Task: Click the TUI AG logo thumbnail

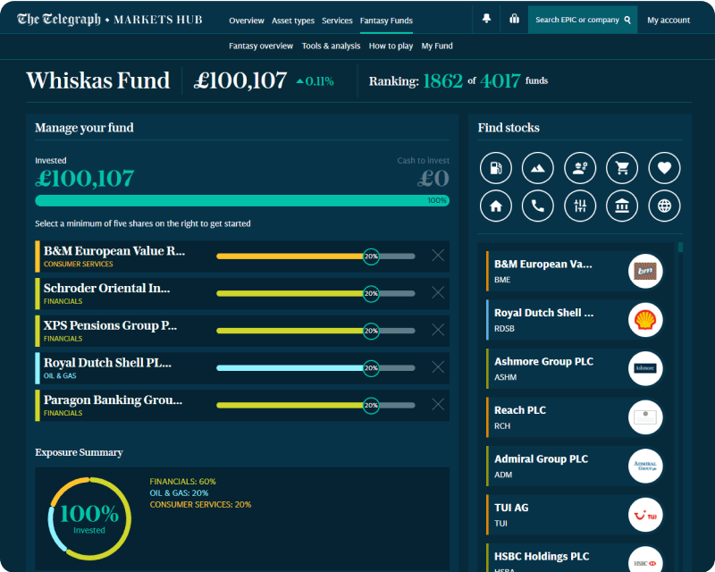Action: [645, 516]
